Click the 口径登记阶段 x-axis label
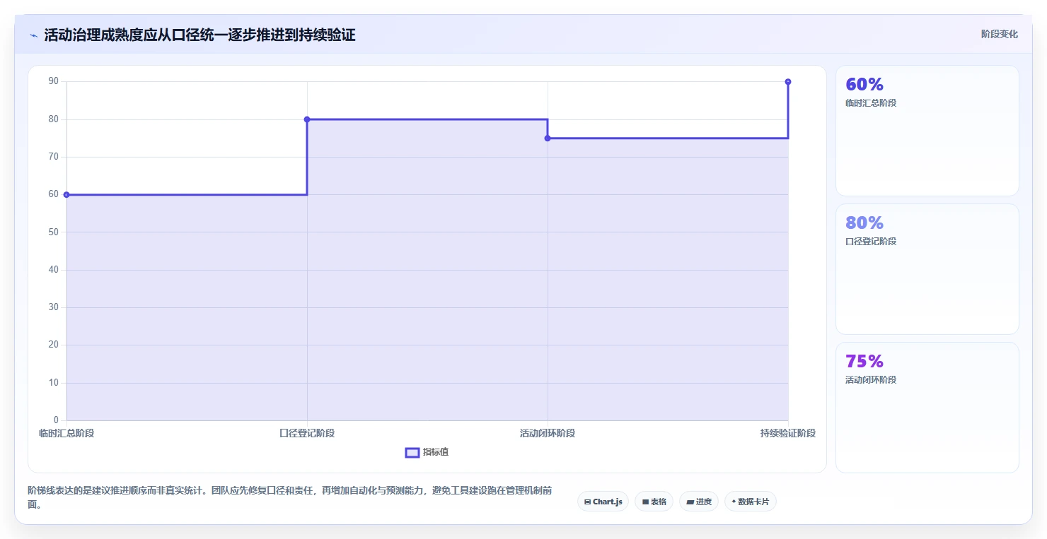 tap(307, 433)
